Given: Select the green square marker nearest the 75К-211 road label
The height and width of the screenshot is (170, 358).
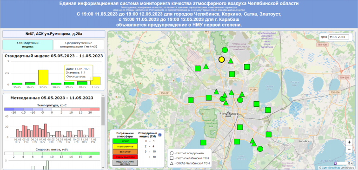Looking at the screenshot, I should pyautogui.click(x=191, y=100).
